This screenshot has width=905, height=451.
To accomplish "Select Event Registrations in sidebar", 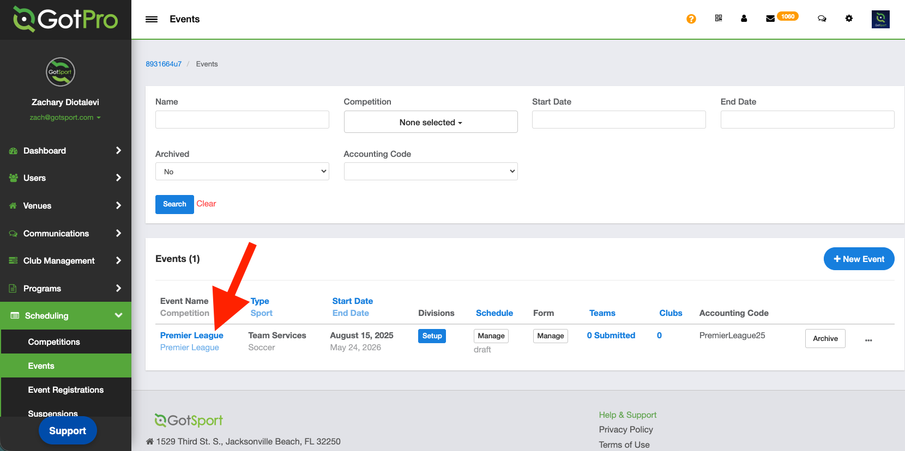I will pos(65,390).
